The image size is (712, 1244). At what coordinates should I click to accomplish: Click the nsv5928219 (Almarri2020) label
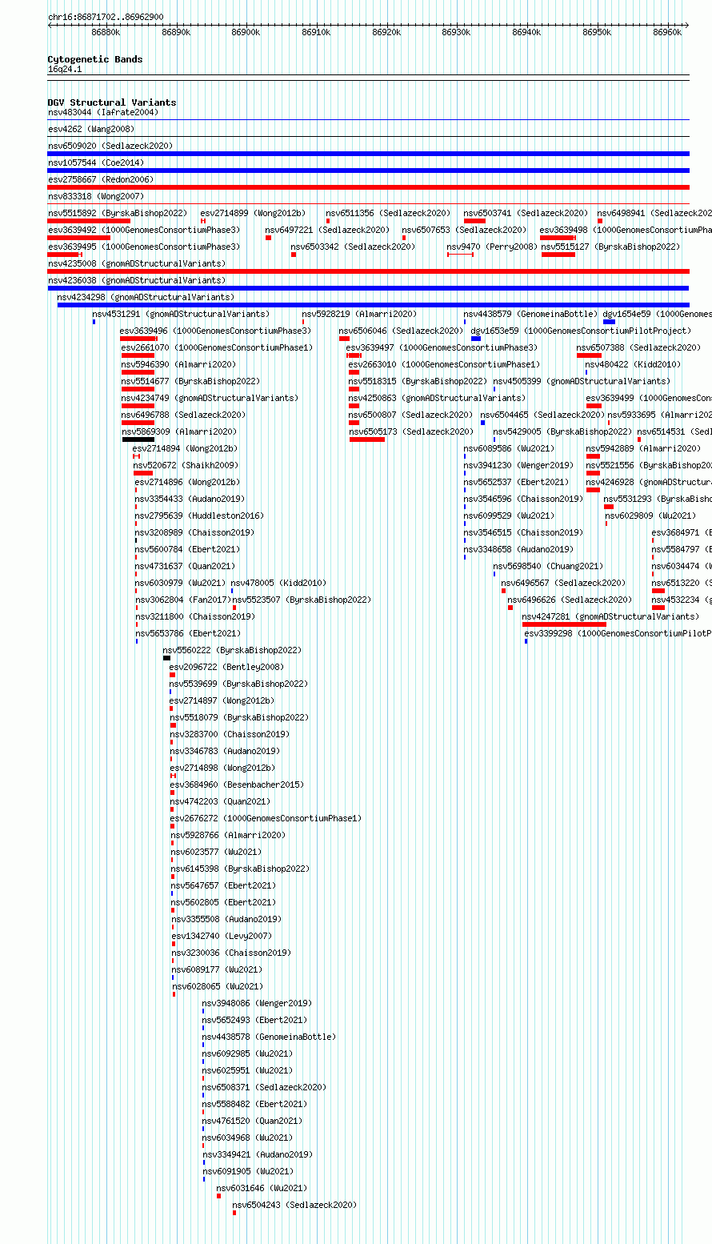tap(359, 314)
